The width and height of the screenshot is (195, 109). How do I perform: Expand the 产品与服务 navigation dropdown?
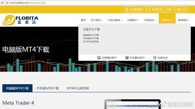[x=115, y=20]
